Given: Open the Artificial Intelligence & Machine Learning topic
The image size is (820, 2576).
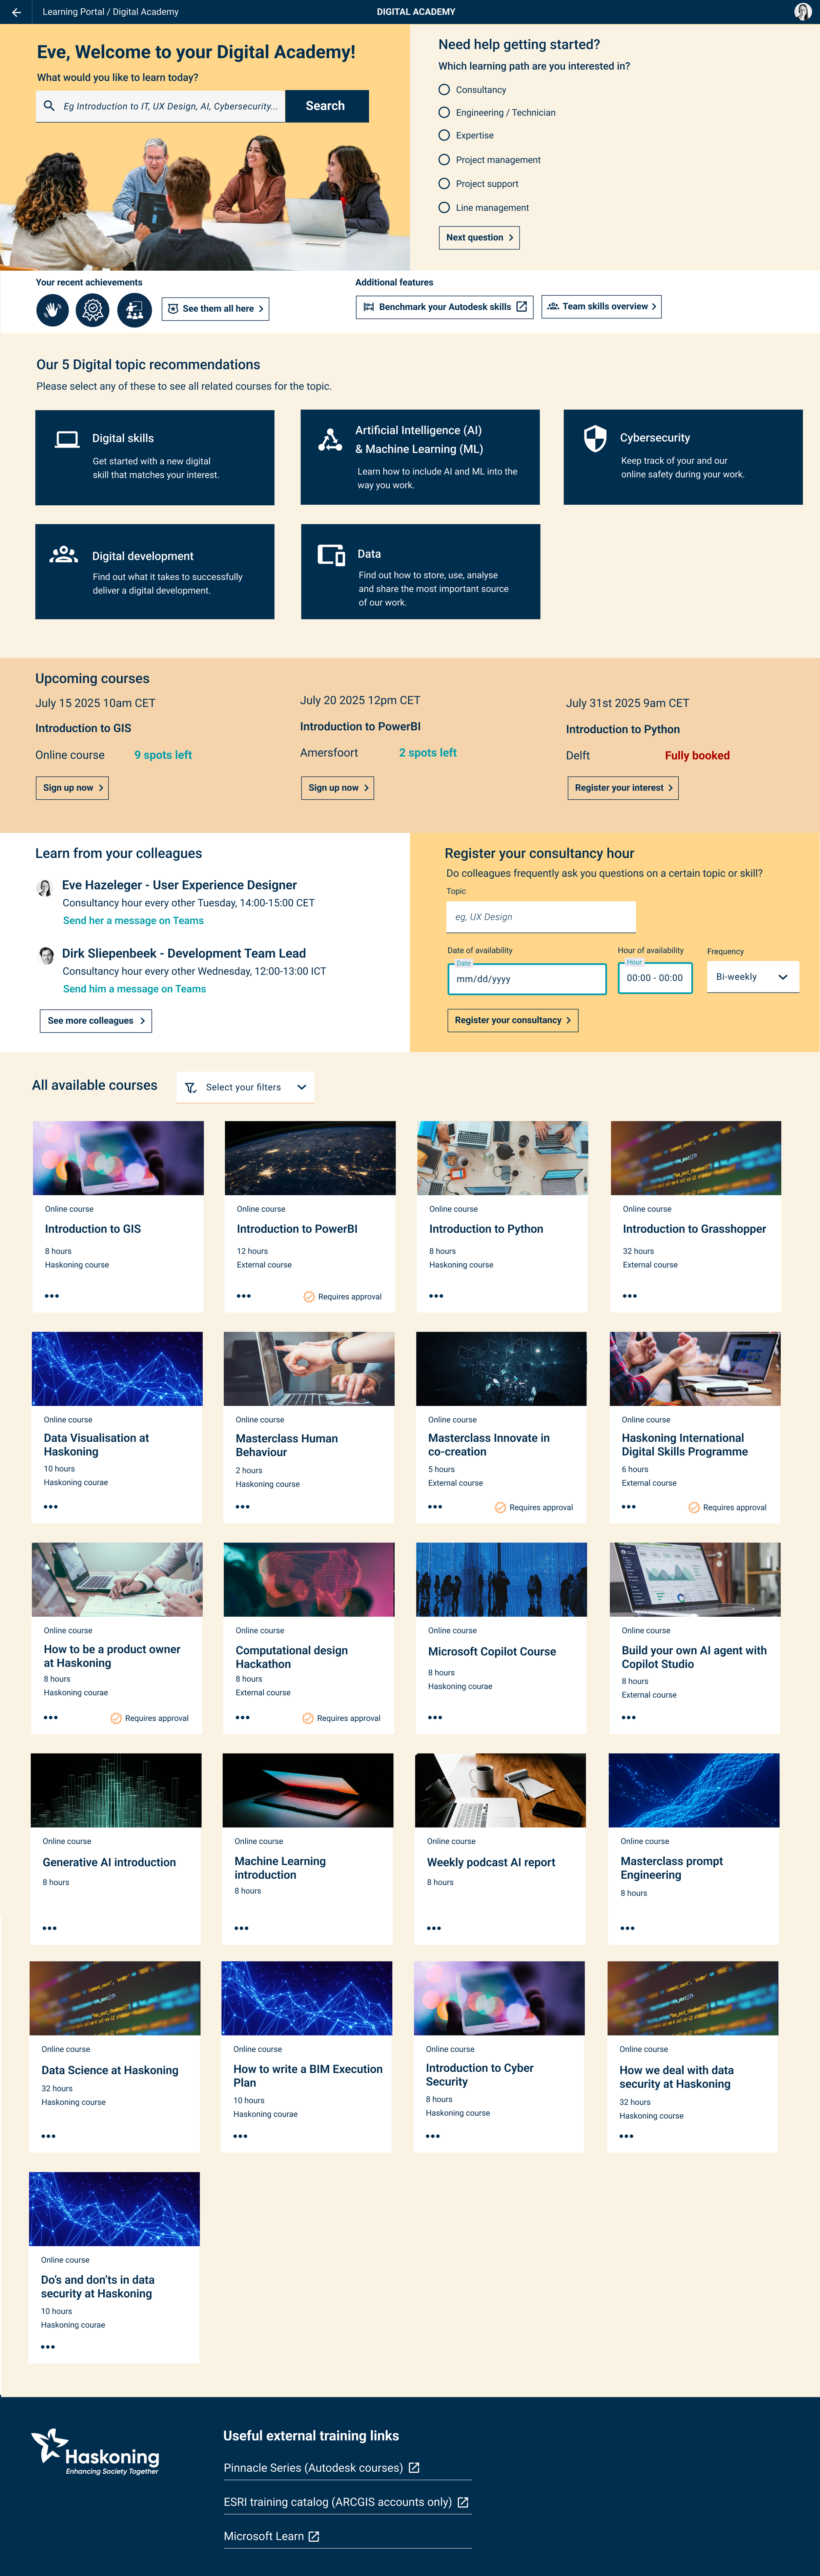Looking at the screenshot, I should (x=420, y=457).
